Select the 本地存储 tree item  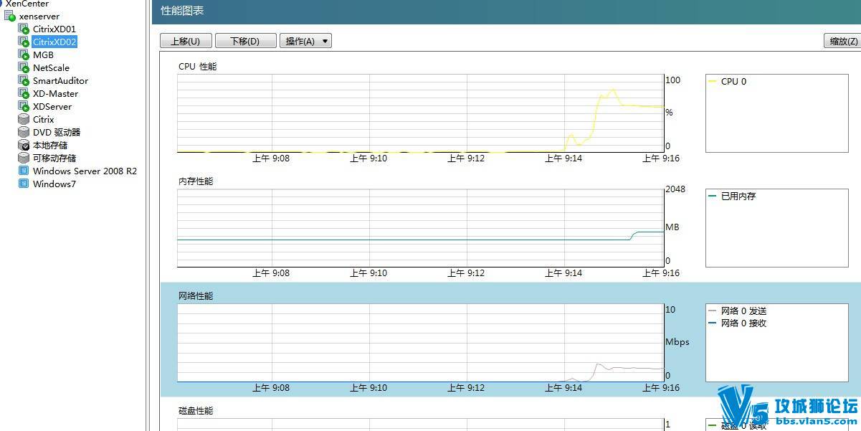[x=50, y=146]
